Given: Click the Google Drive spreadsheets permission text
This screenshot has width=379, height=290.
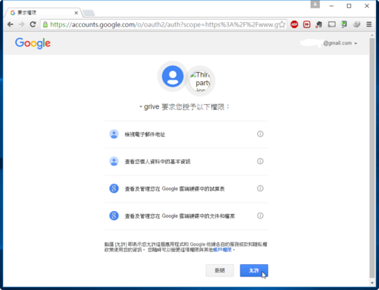Looking at the screenshot, I should pos(174,189).
